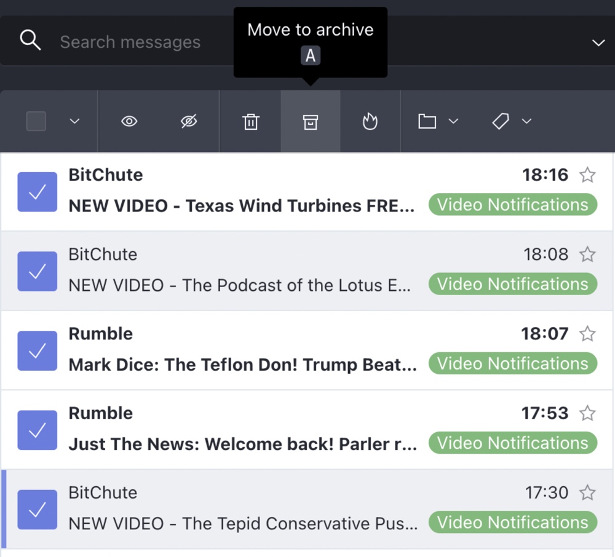Open Mark Dice: The Teflon Don! subject

pyautogui.click(x=243, y=365)
